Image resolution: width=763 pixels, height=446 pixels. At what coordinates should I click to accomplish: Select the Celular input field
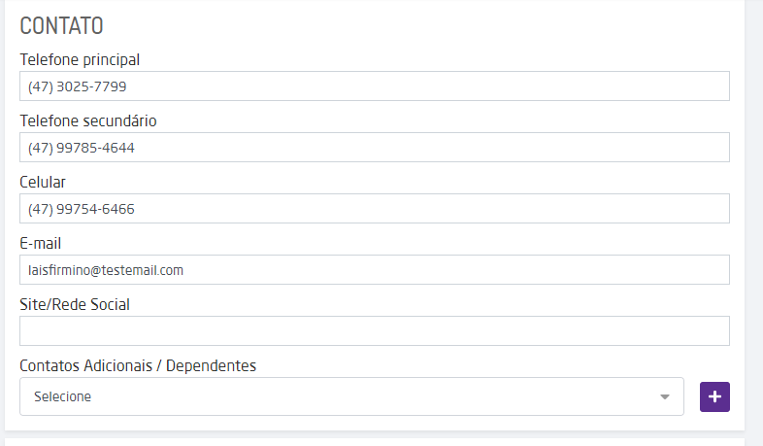[x=374, y=209]
